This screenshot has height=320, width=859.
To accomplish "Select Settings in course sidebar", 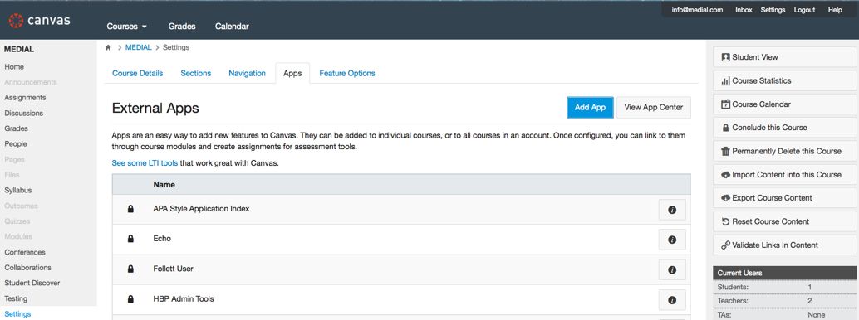I will click(x=17, y=314).
